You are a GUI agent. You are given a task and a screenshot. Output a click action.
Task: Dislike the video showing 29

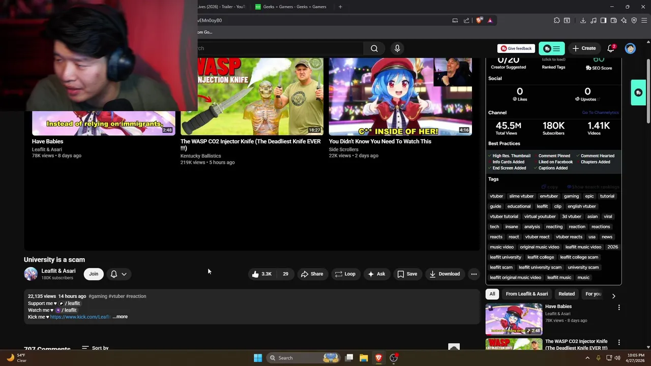point(285,274)
